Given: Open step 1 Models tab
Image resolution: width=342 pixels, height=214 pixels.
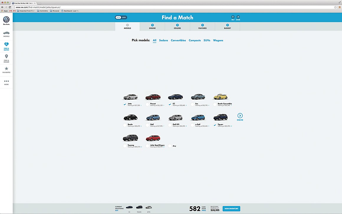Looking at the screenshot, I should (x=127, y=27).
